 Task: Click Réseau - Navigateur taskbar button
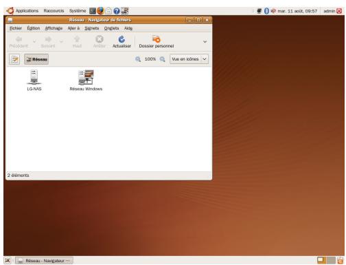[45, 261]
